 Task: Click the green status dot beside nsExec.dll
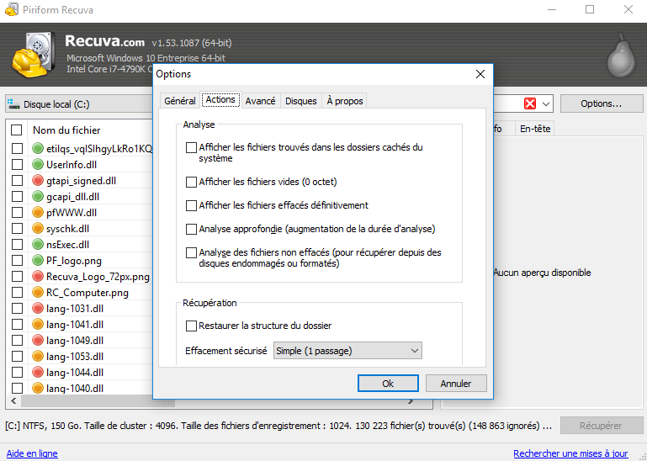pyautogui.click(x=38, y=244)
